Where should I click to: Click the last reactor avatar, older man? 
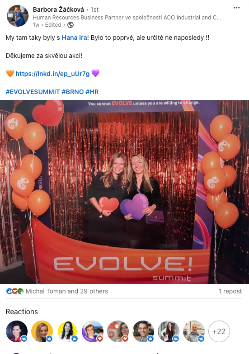(194, 331)
